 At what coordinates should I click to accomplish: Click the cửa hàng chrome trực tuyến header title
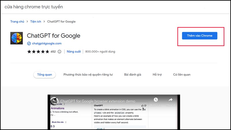33,7
